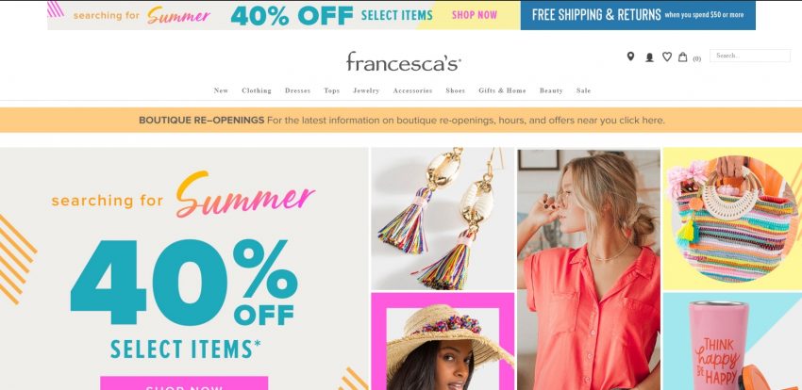Open the shopping bag icon

(682, 57)
